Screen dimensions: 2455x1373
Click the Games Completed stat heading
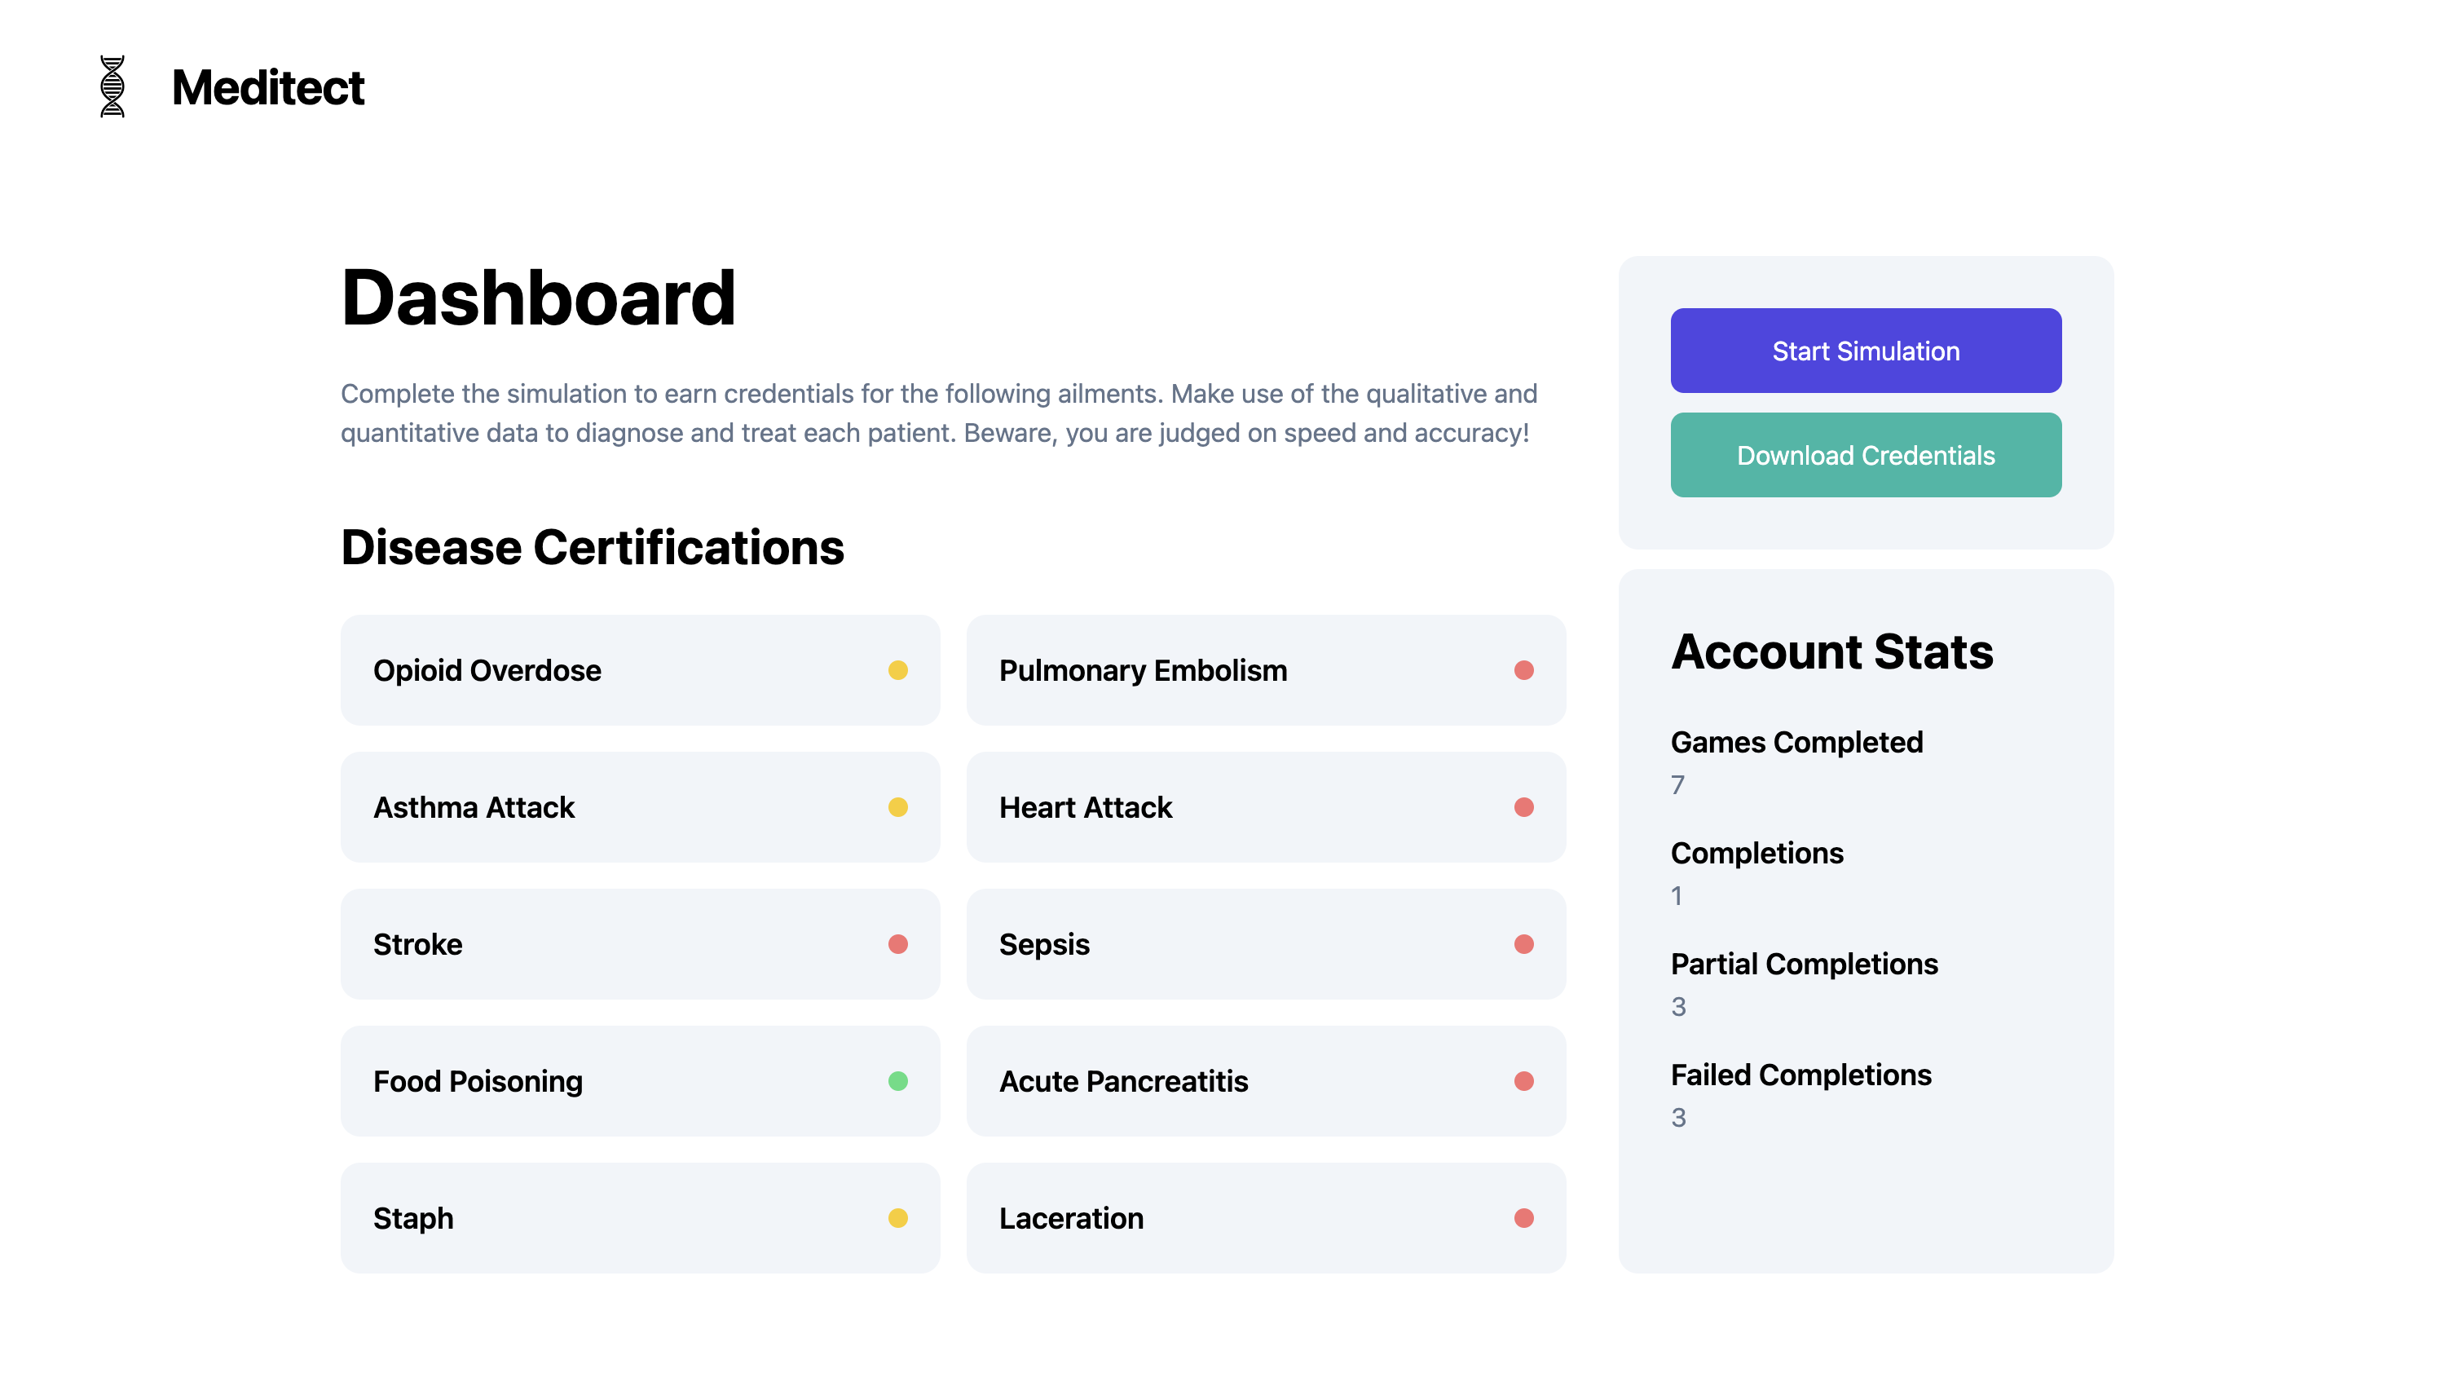tap(1796, 742)
